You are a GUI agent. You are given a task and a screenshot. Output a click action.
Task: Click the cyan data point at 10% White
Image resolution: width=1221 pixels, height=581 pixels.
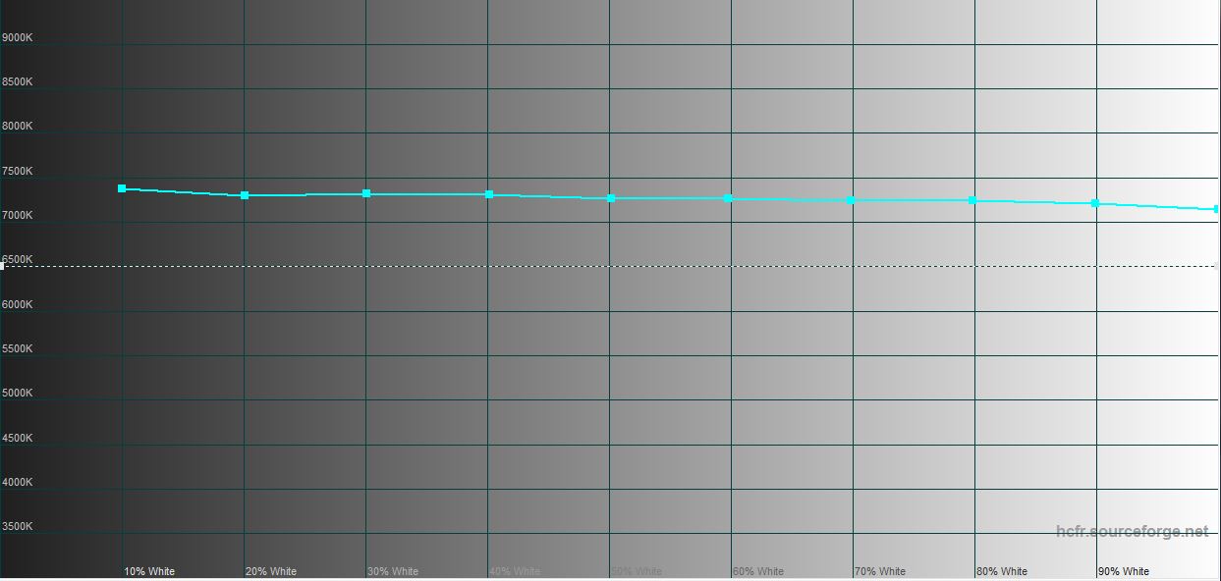click(x=122, y=188)
